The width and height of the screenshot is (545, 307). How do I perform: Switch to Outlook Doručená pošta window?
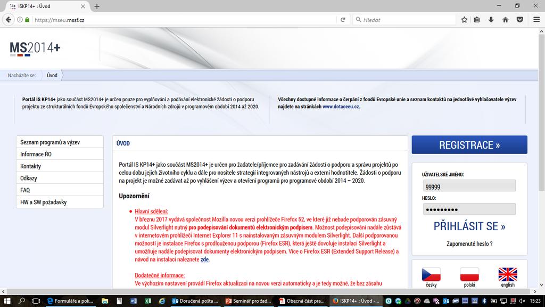click(196, 301)
